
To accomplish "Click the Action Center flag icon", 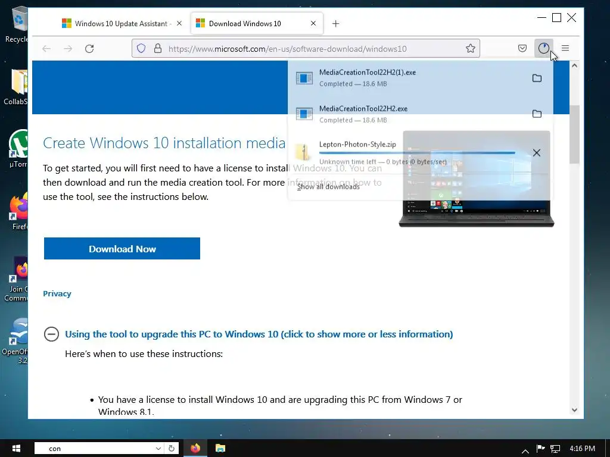I will click(x=540, y=449).
